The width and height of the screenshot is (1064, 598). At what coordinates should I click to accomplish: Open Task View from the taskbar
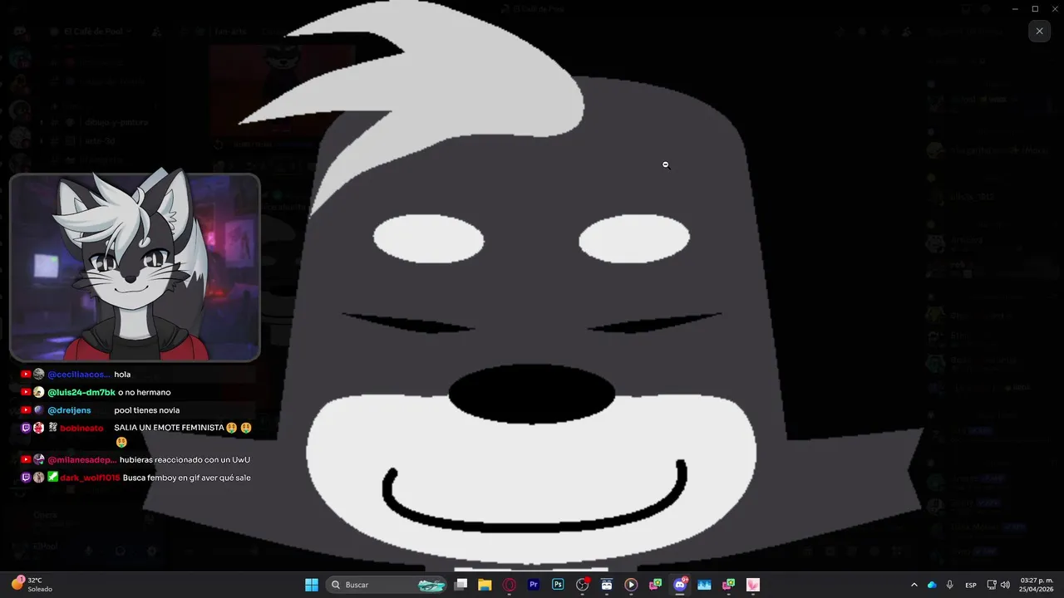461,585
